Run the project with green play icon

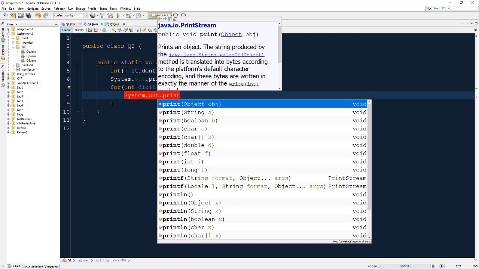119,16
